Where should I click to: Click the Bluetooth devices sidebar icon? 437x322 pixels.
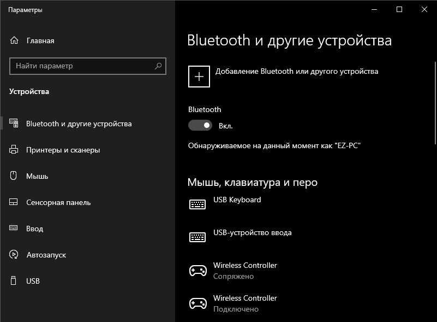click(14, 123)
